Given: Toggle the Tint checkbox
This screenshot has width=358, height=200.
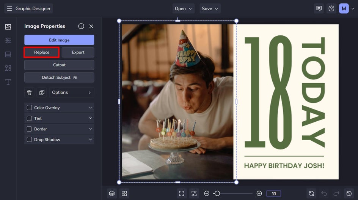Looking at the screenshot, I should point(29,118).
